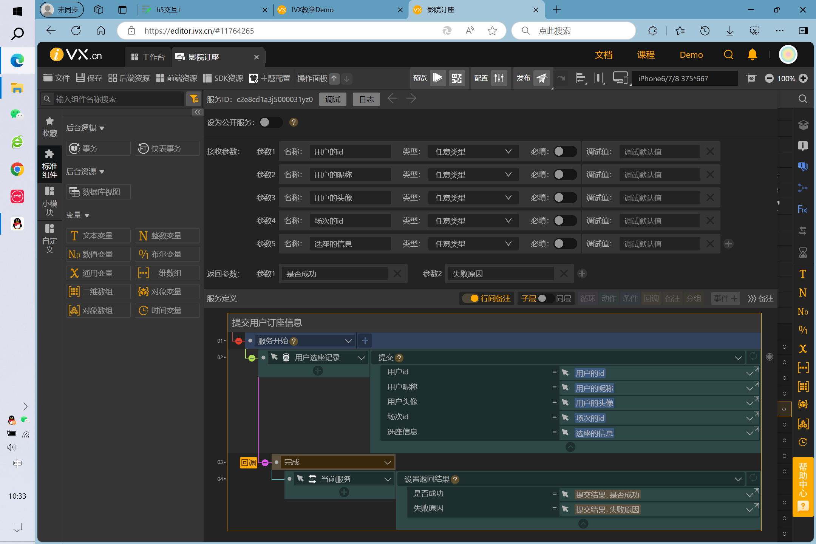The width and height of the screenshot is (816, 544).
Task: Click the 日志 log button
Action: [366, 99]
